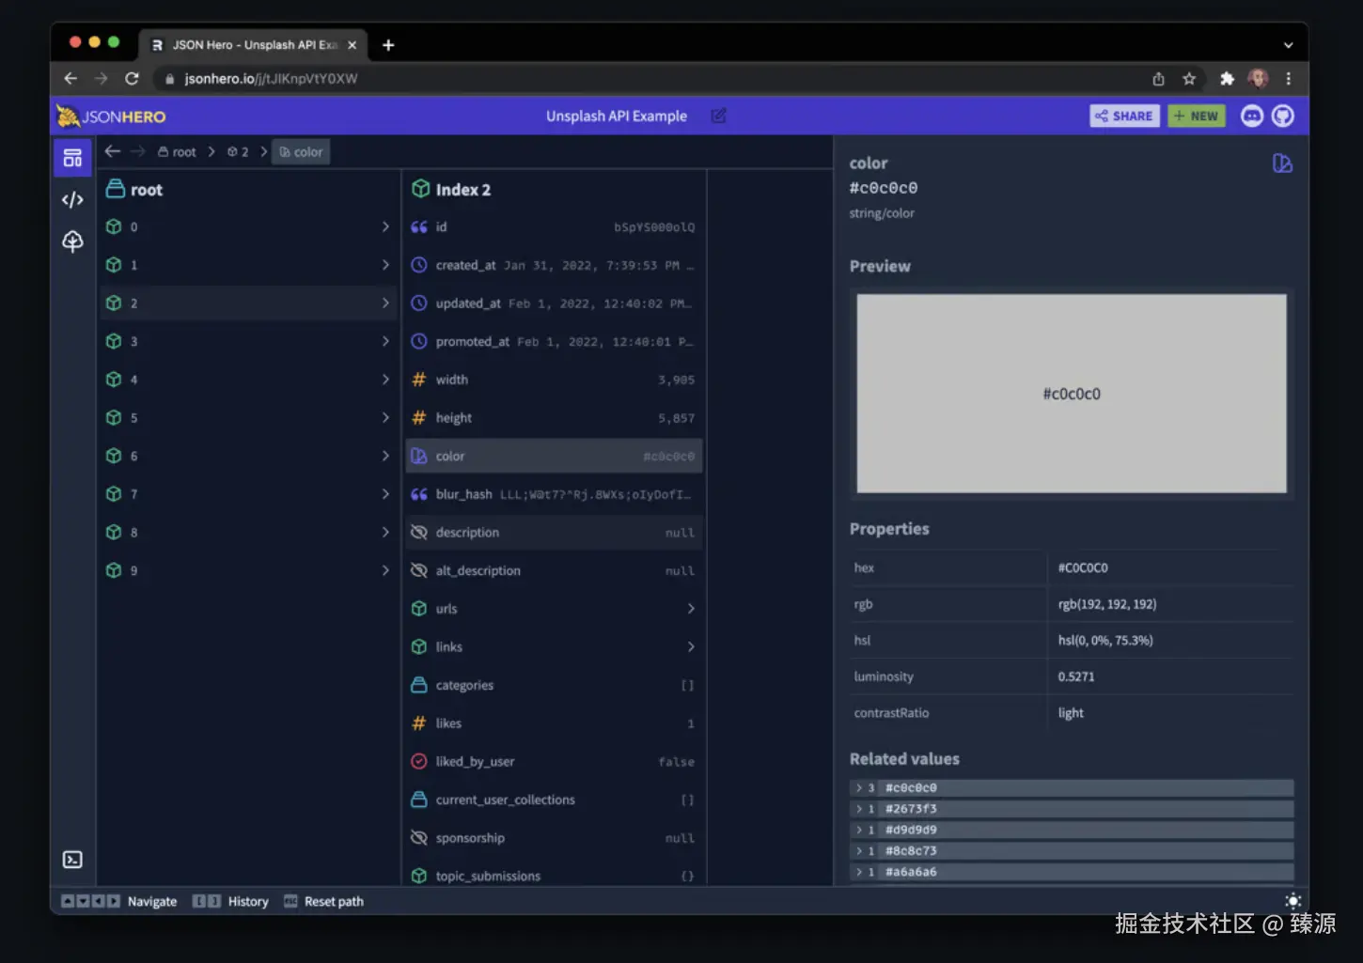Open item 8 in the root column
This screenshot has width=1363, height=963.
(x=248, y=532)
